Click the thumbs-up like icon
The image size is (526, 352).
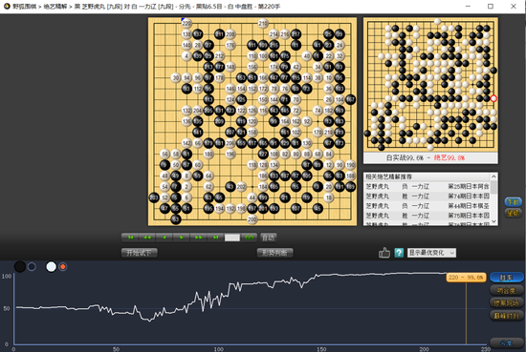(384, 253)
